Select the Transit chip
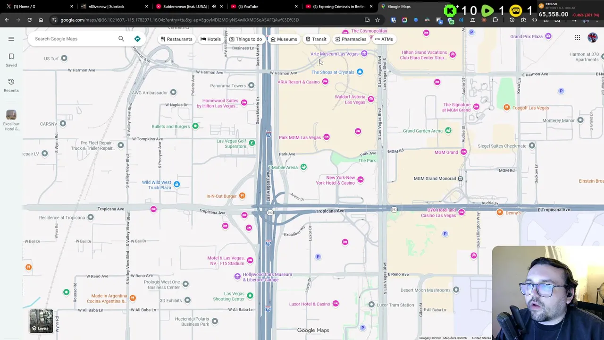Screen dimensions: 604x340 [x=316, y=39]
